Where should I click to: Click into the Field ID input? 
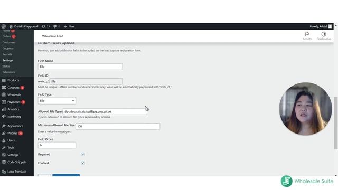pyautogui.click(x=86, y=81)
